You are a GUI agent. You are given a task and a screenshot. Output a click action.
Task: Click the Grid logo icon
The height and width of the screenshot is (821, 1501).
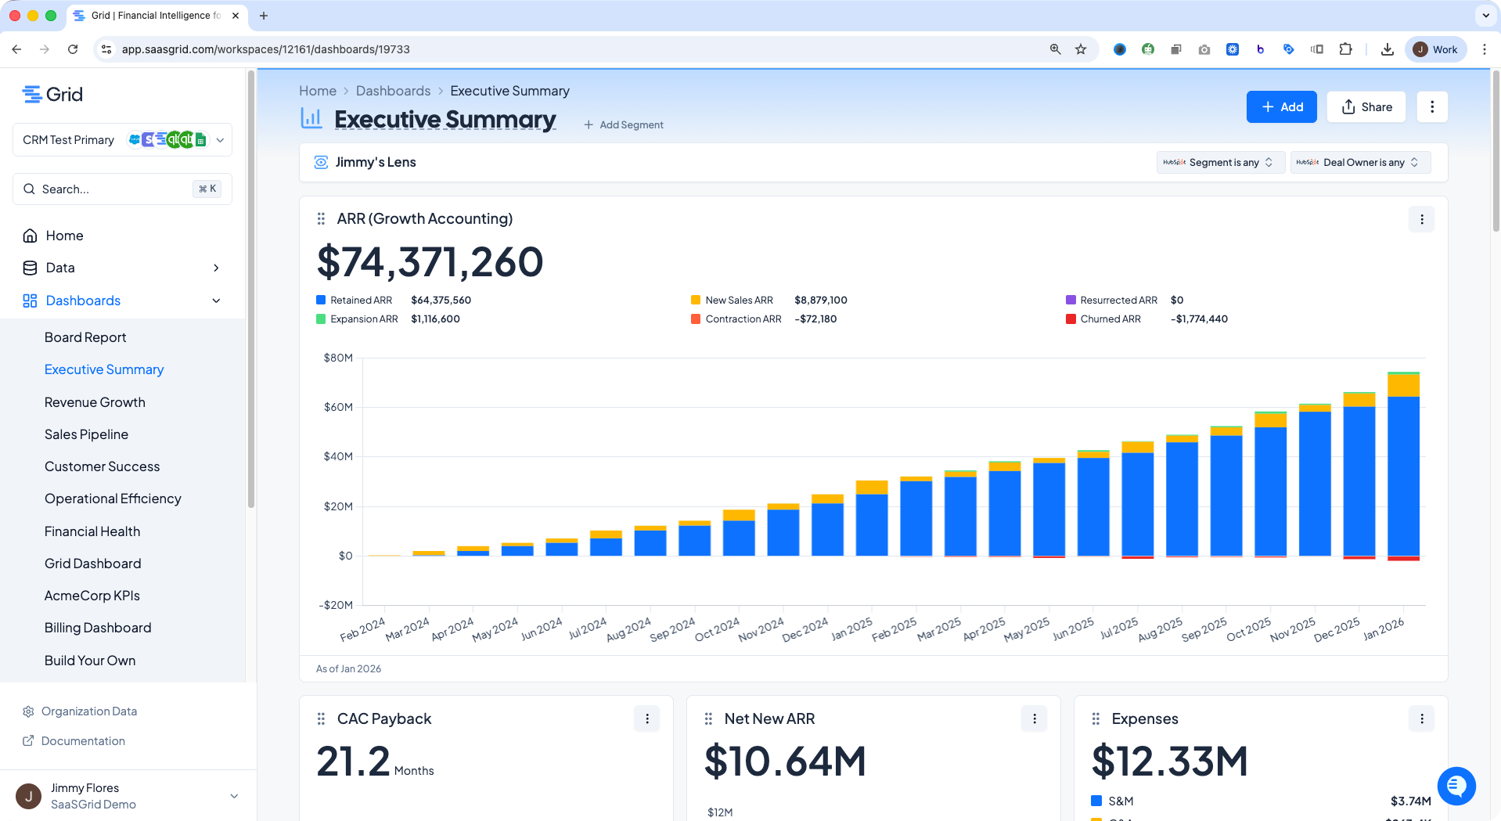click(32, 95)
